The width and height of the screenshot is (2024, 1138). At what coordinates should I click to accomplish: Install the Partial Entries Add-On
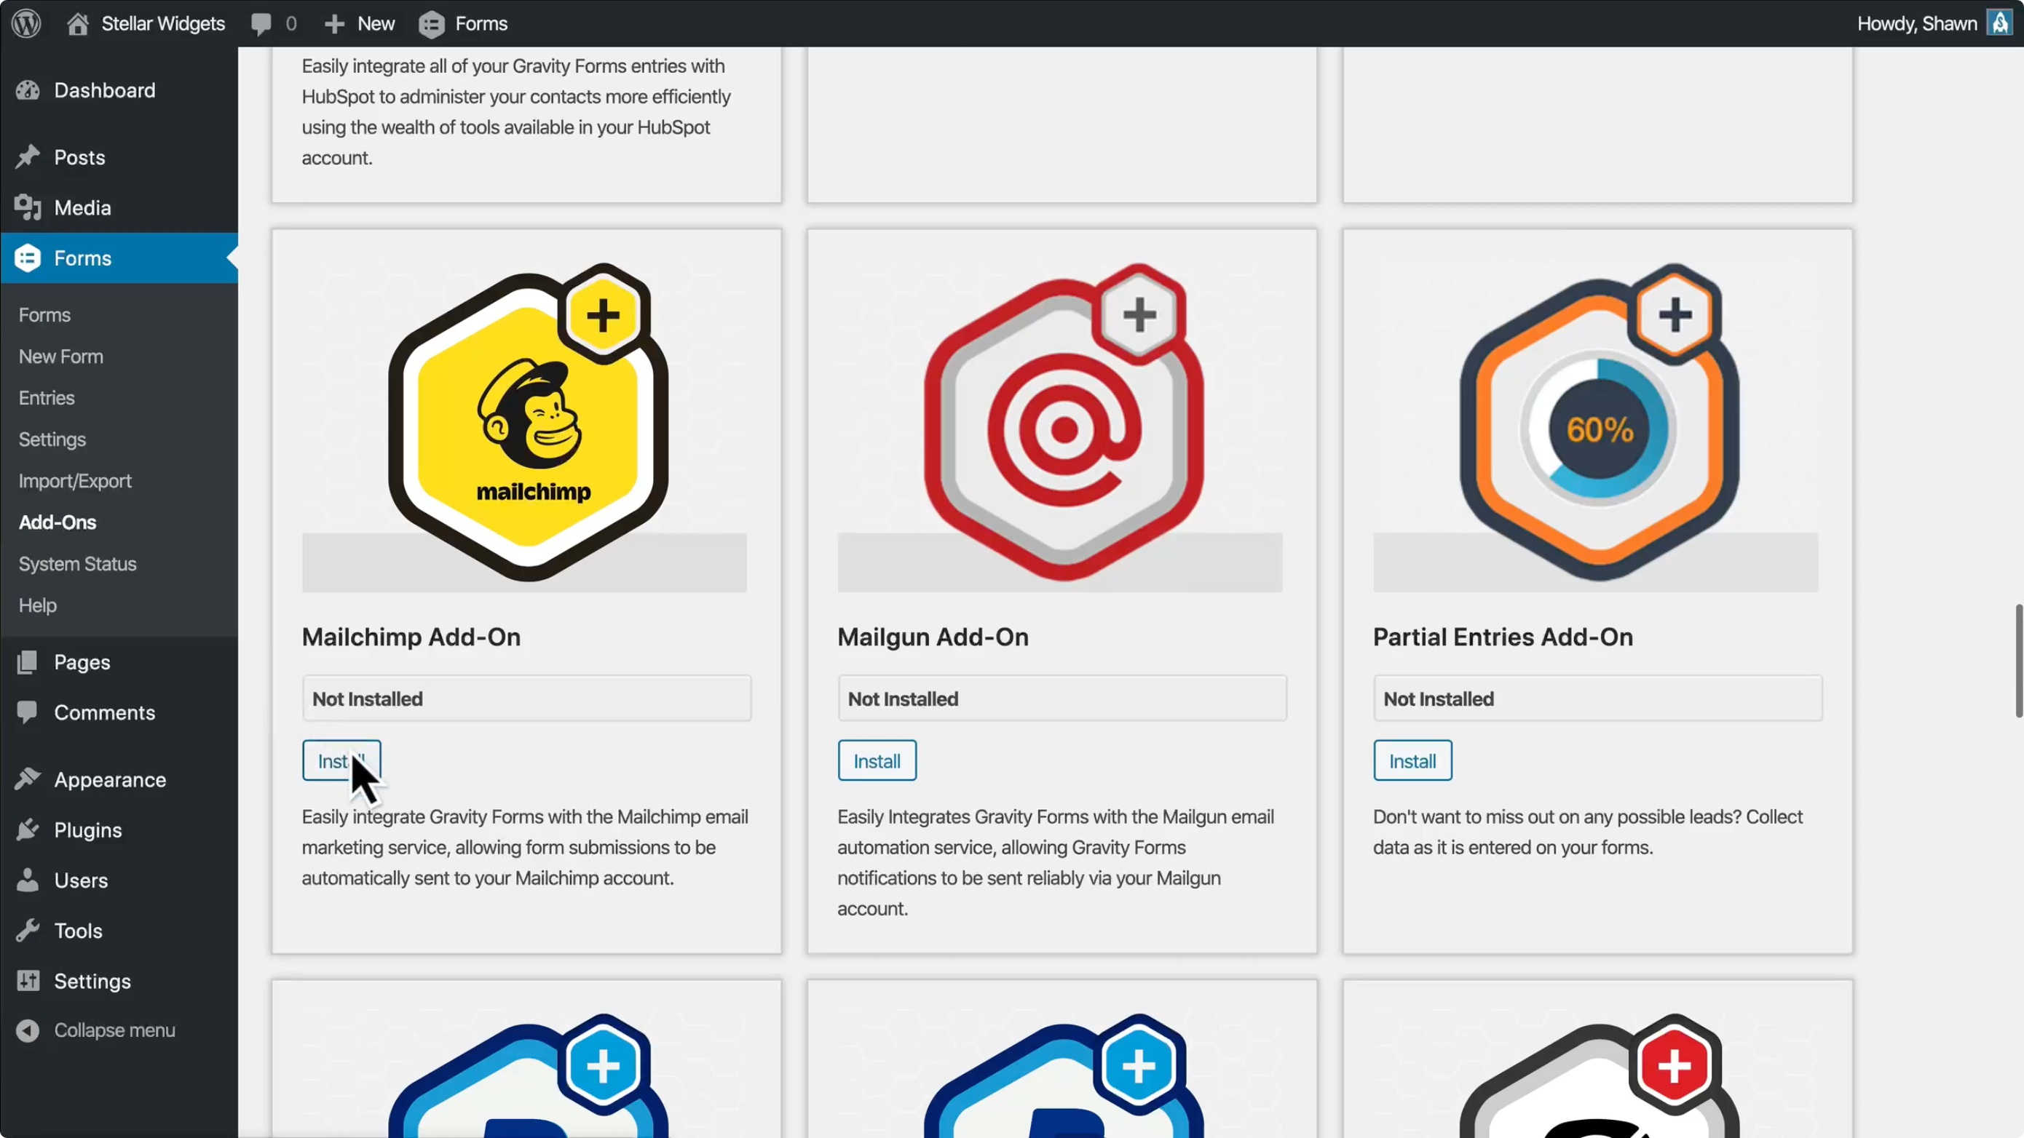tap(1412, 760)
